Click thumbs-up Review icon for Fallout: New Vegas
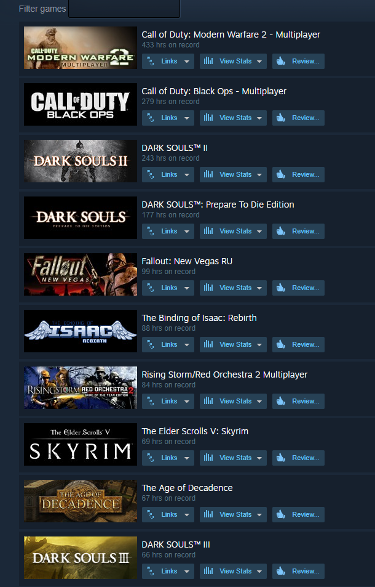 [281, 288]
